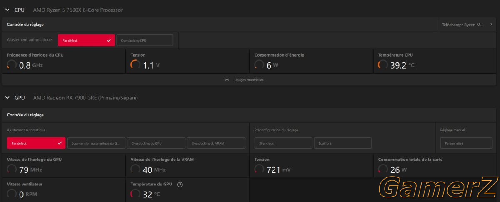500x202 pixels.
Task: Click the Température CPU gauge icon
Action: (x=383, y=65)
